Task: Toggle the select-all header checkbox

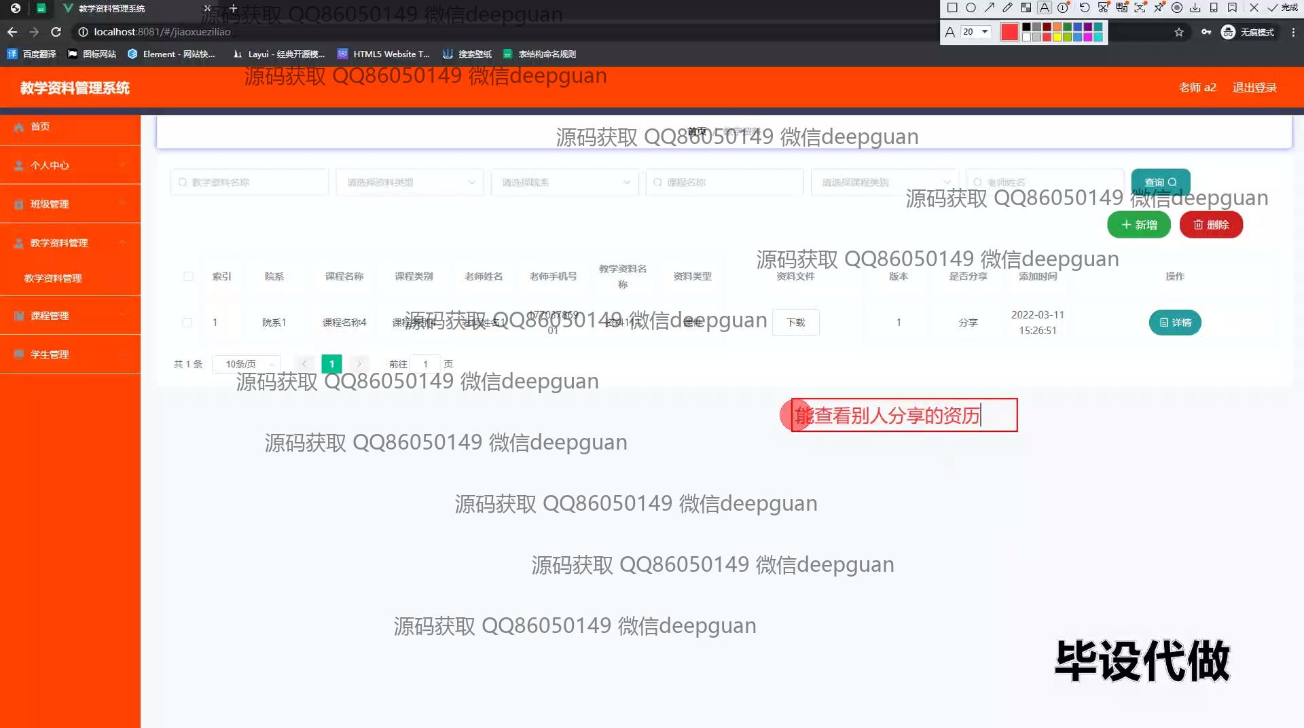Action: tap(188, 276)
